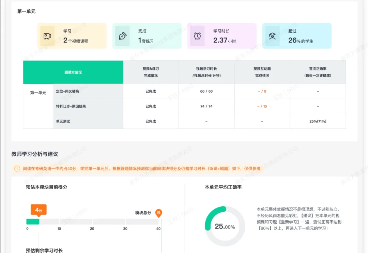
Task: Click the 本单元平均正确率 heading
Action: (223, 187)
